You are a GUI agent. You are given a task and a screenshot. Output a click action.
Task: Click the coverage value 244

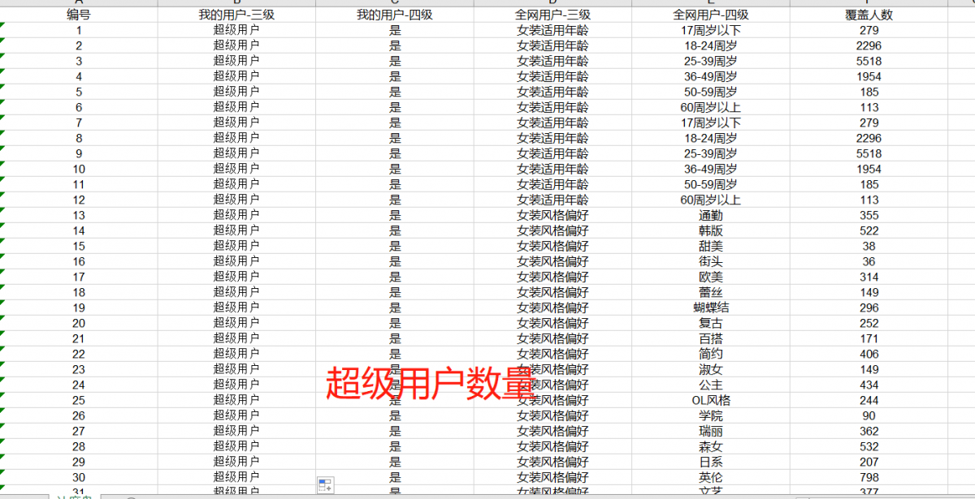(x=869, y=400)
